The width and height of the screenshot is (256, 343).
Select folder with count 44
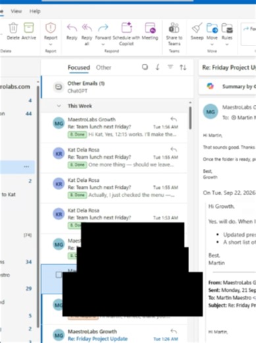(17, 113)
